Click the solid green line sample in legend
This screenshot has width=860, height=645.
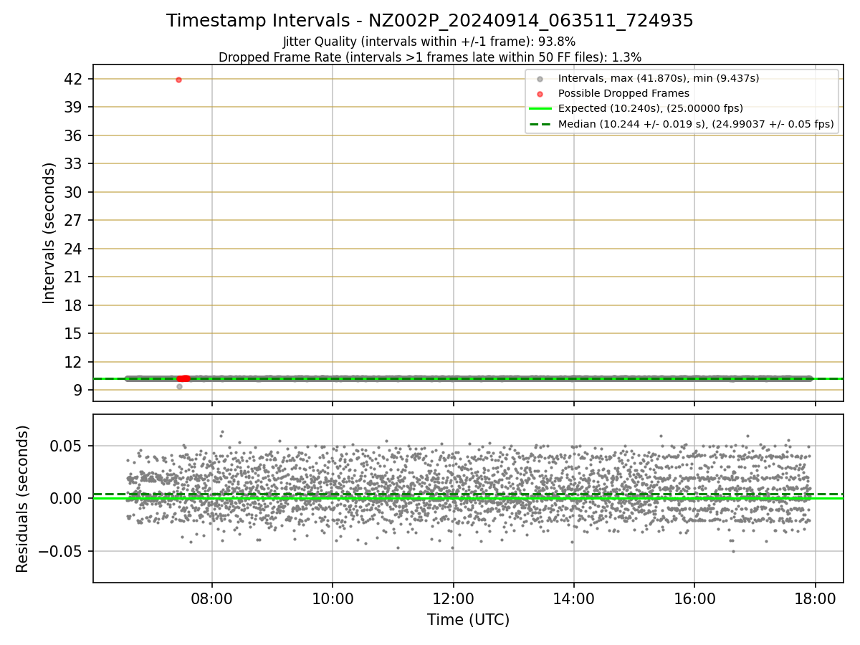coord(540,109)
